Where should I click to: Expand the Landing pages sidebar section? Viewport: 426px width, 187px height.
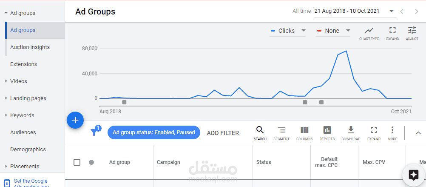click(6, 98)
